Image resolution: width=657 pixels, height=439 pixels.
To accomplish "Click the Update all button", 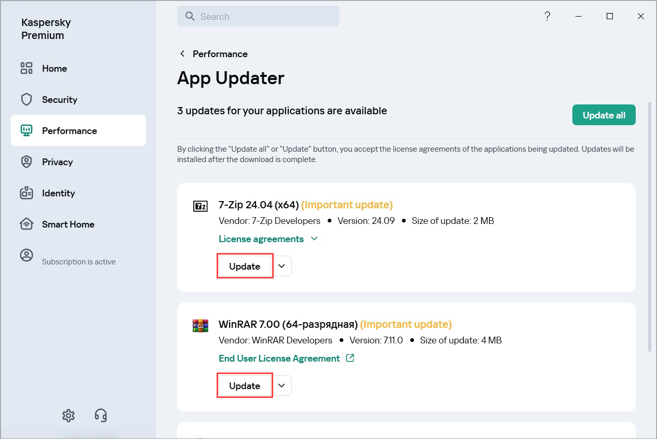I will 604,115.
